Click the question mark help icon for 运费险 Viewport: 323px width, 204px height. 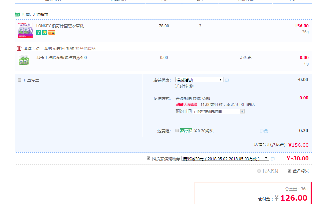(266, 131)
